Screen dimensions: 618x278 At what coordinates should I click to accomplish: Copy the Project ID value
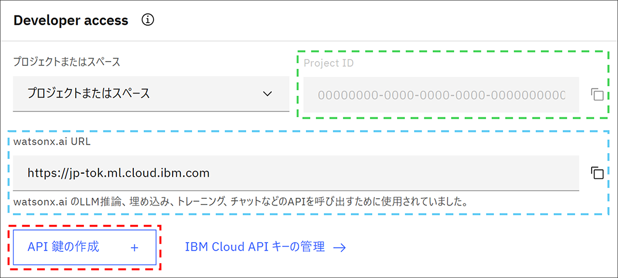tap(597, 95)
